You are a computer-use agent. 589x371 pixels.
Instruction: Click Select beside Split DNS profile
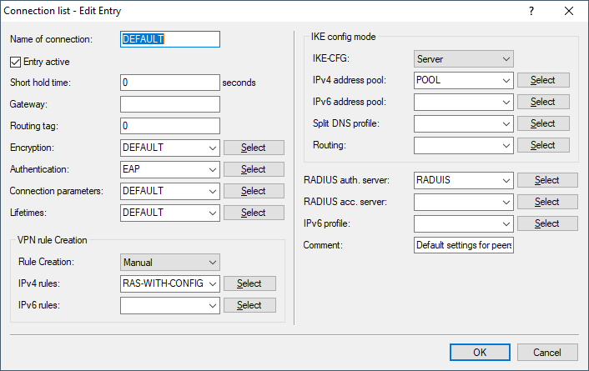542,123
